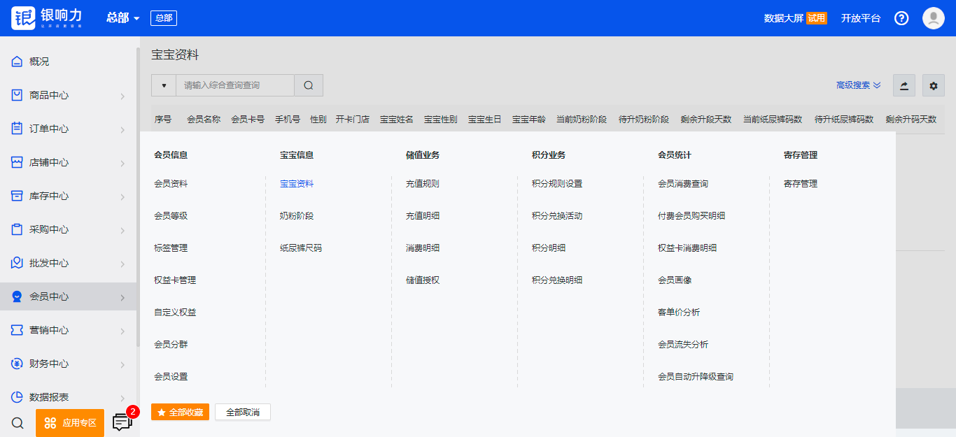Open the column settings gear icon
The width and height of the screenshot is (956, 437).
coord(933,85)
